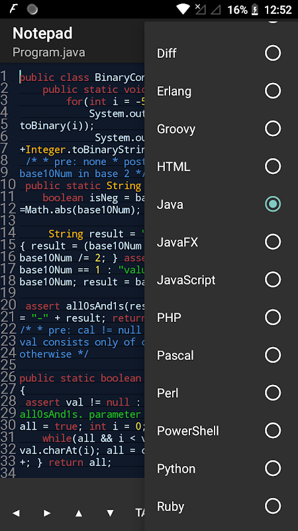
Task: Tap the battery status icon
Action: (256, 9)
